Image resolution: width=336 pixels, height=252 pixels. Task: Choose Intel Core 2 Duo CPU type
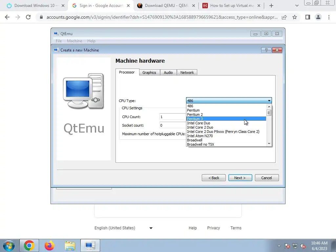pos(226,127)
